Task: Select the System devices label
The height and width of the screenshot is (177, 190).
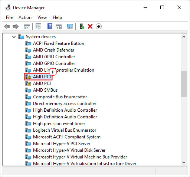Action: 41,37
